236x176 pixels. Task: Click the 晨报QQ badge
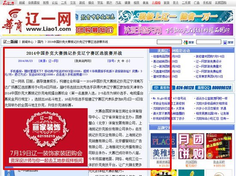pyautogui.click(x=203, y=88)
